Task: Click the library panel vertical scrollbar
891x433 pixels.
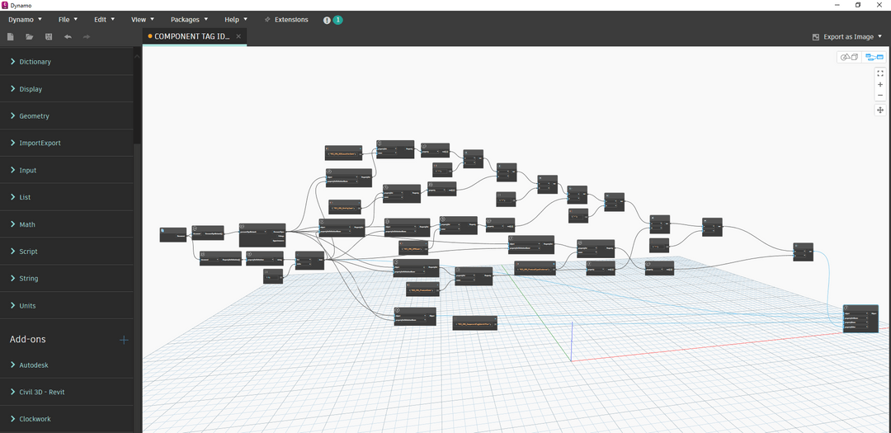Action: 137,99
